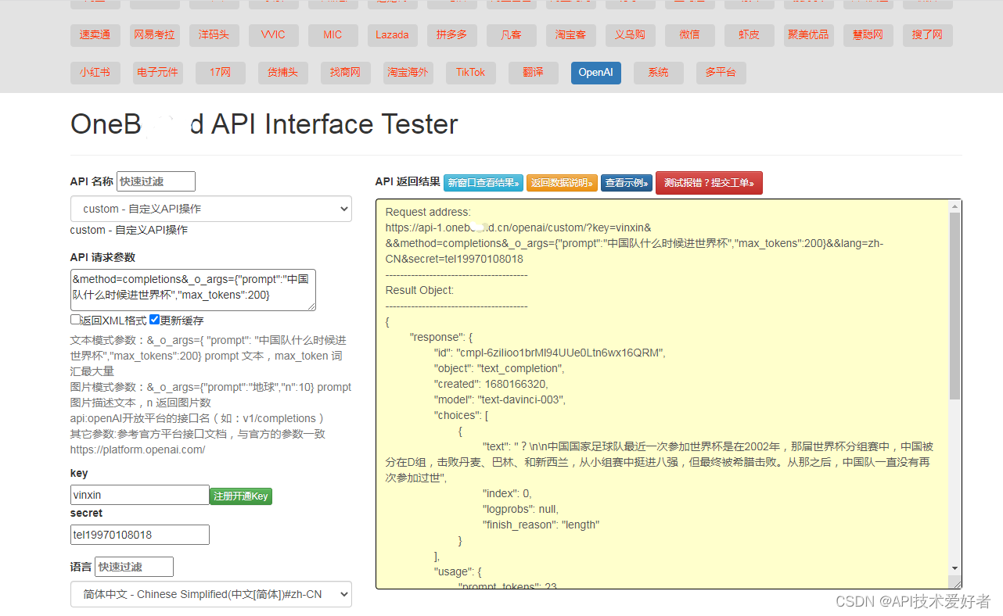
Task: Select the VVIC tab
Action: (x=273, y=35)
